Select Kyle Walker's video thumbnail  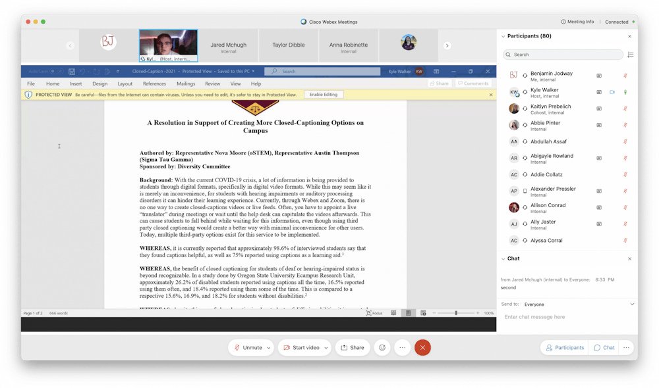[168, 45]
